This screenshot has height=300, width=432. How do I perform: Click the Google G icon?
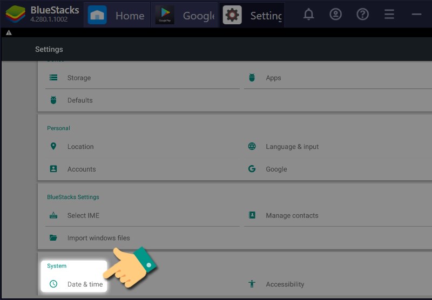[x=252, y=169]
